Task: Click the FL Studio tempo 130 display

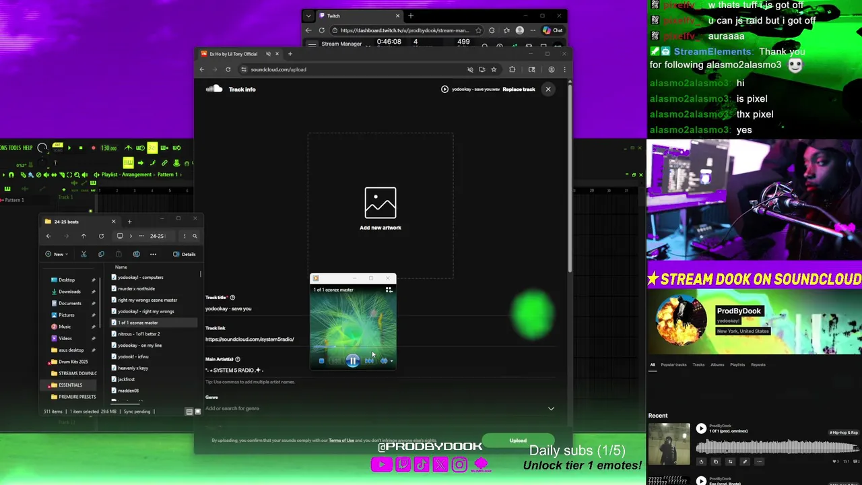Action: point(108,148)
